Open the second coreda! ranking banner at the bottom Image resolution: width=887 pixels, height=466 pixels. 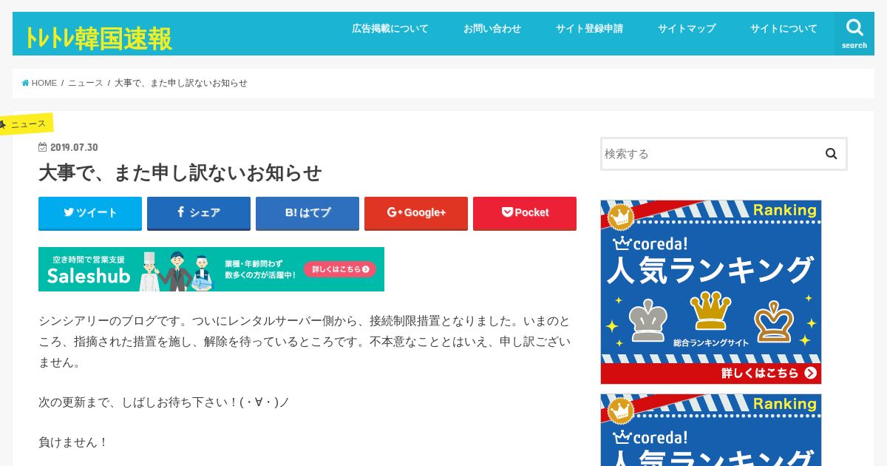point(711,430)
